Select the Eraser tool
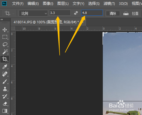Viewport: 142px width, 115px height. [5, 104]
